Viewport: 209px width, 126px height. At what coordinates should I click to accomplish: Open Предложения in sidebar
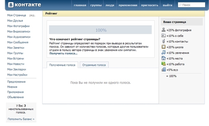pyautogui.click(x=16, y=82)
